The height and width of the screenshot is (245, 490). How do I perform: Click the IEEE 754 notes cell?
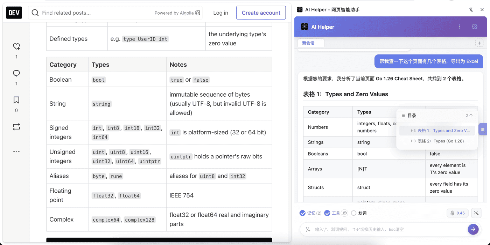click(219, 195)
